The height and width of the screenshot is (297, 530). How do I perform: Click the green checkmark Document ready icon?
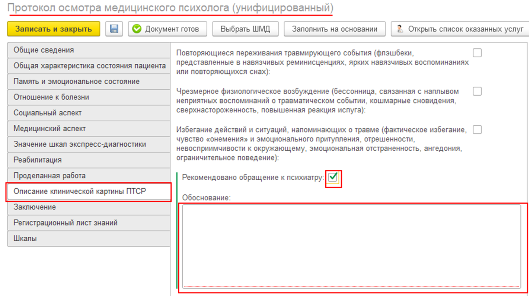[x=137, y=29]
